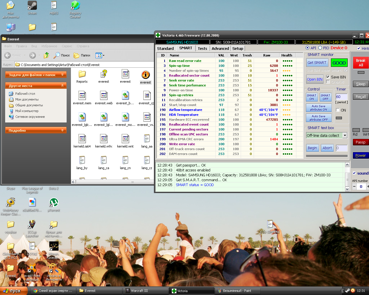
Task: Open the Registry Cleaner desktop icon
Action: click(x=75, y=6)
